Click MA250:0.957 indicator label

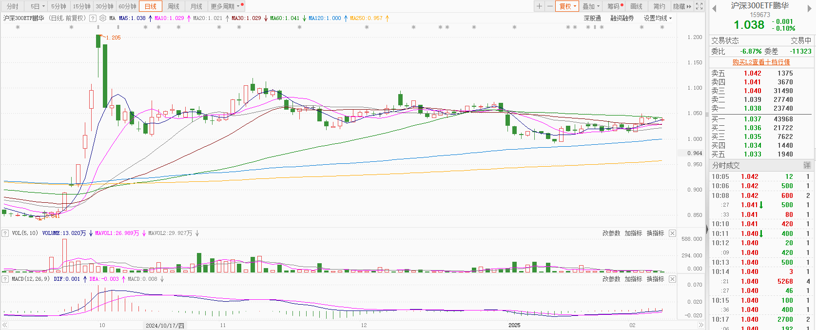click(366, 18)
